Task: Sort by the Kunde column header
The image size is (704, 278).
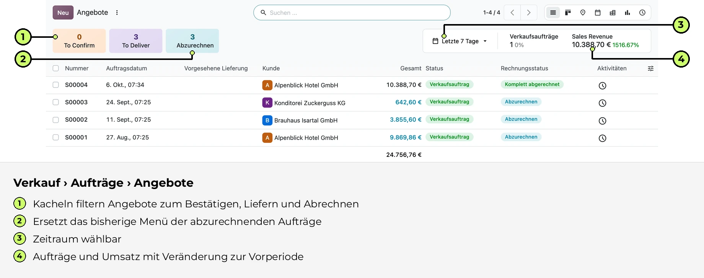Action: pyautogui.click(x=271, y=68)
